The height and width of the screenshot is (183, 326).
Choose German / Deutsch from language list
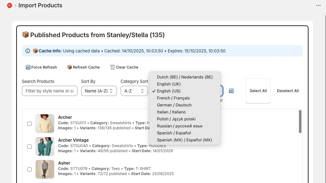coord(174,105)
